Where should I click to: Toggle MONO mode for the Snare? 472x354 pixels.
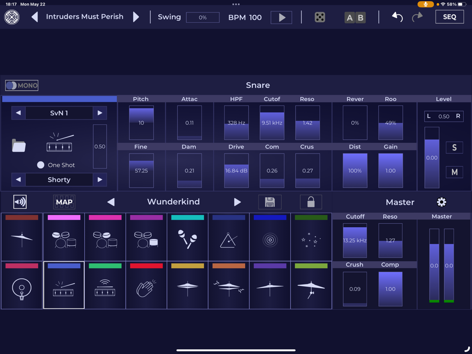(x=21, y=85)
